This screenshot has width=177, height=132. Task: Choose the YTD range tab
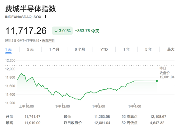104,49
